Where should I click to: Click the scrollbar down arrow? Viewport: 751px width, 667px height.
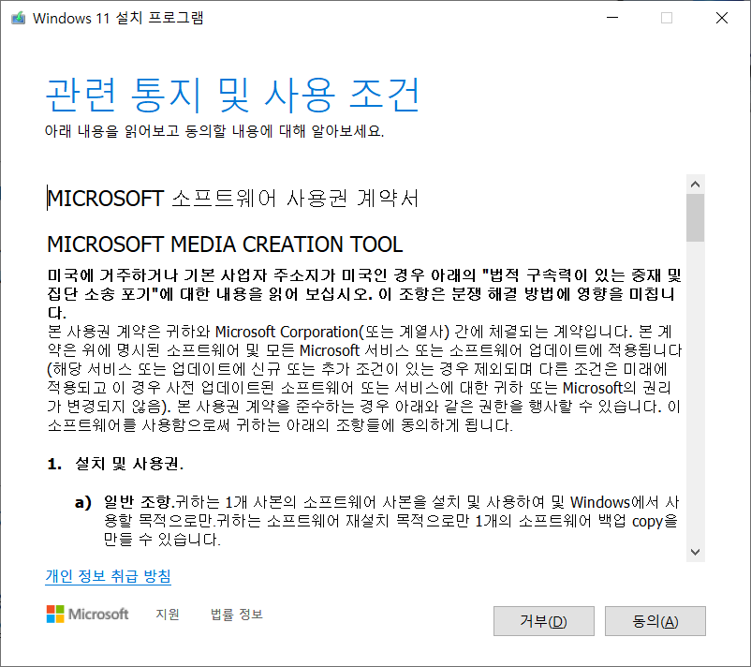pyautogui.click(x=696, y=552)
